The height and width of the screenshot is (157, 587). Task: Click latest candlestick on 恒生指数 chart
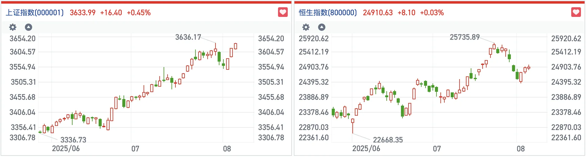pos(529,68)
